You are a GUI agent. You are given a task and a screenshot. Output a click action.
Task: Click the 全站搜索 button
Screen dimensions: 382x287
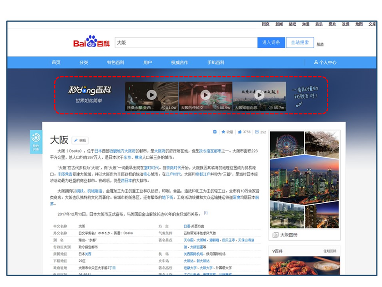pos(300,42)
